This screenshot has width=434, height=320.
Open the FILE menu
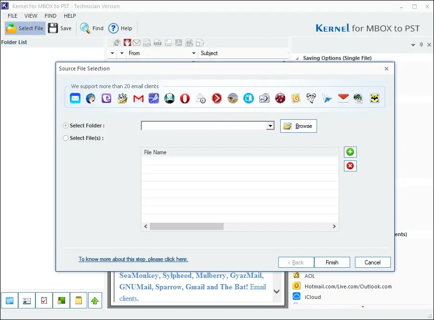pos(12,16)
